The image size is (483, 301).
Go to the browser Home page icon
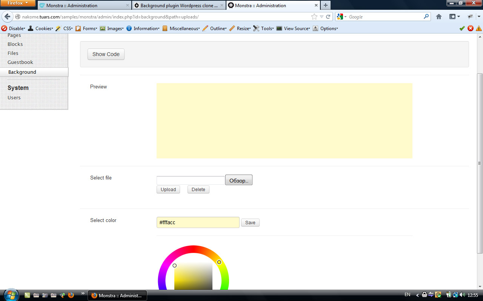[x=438, y=17]
